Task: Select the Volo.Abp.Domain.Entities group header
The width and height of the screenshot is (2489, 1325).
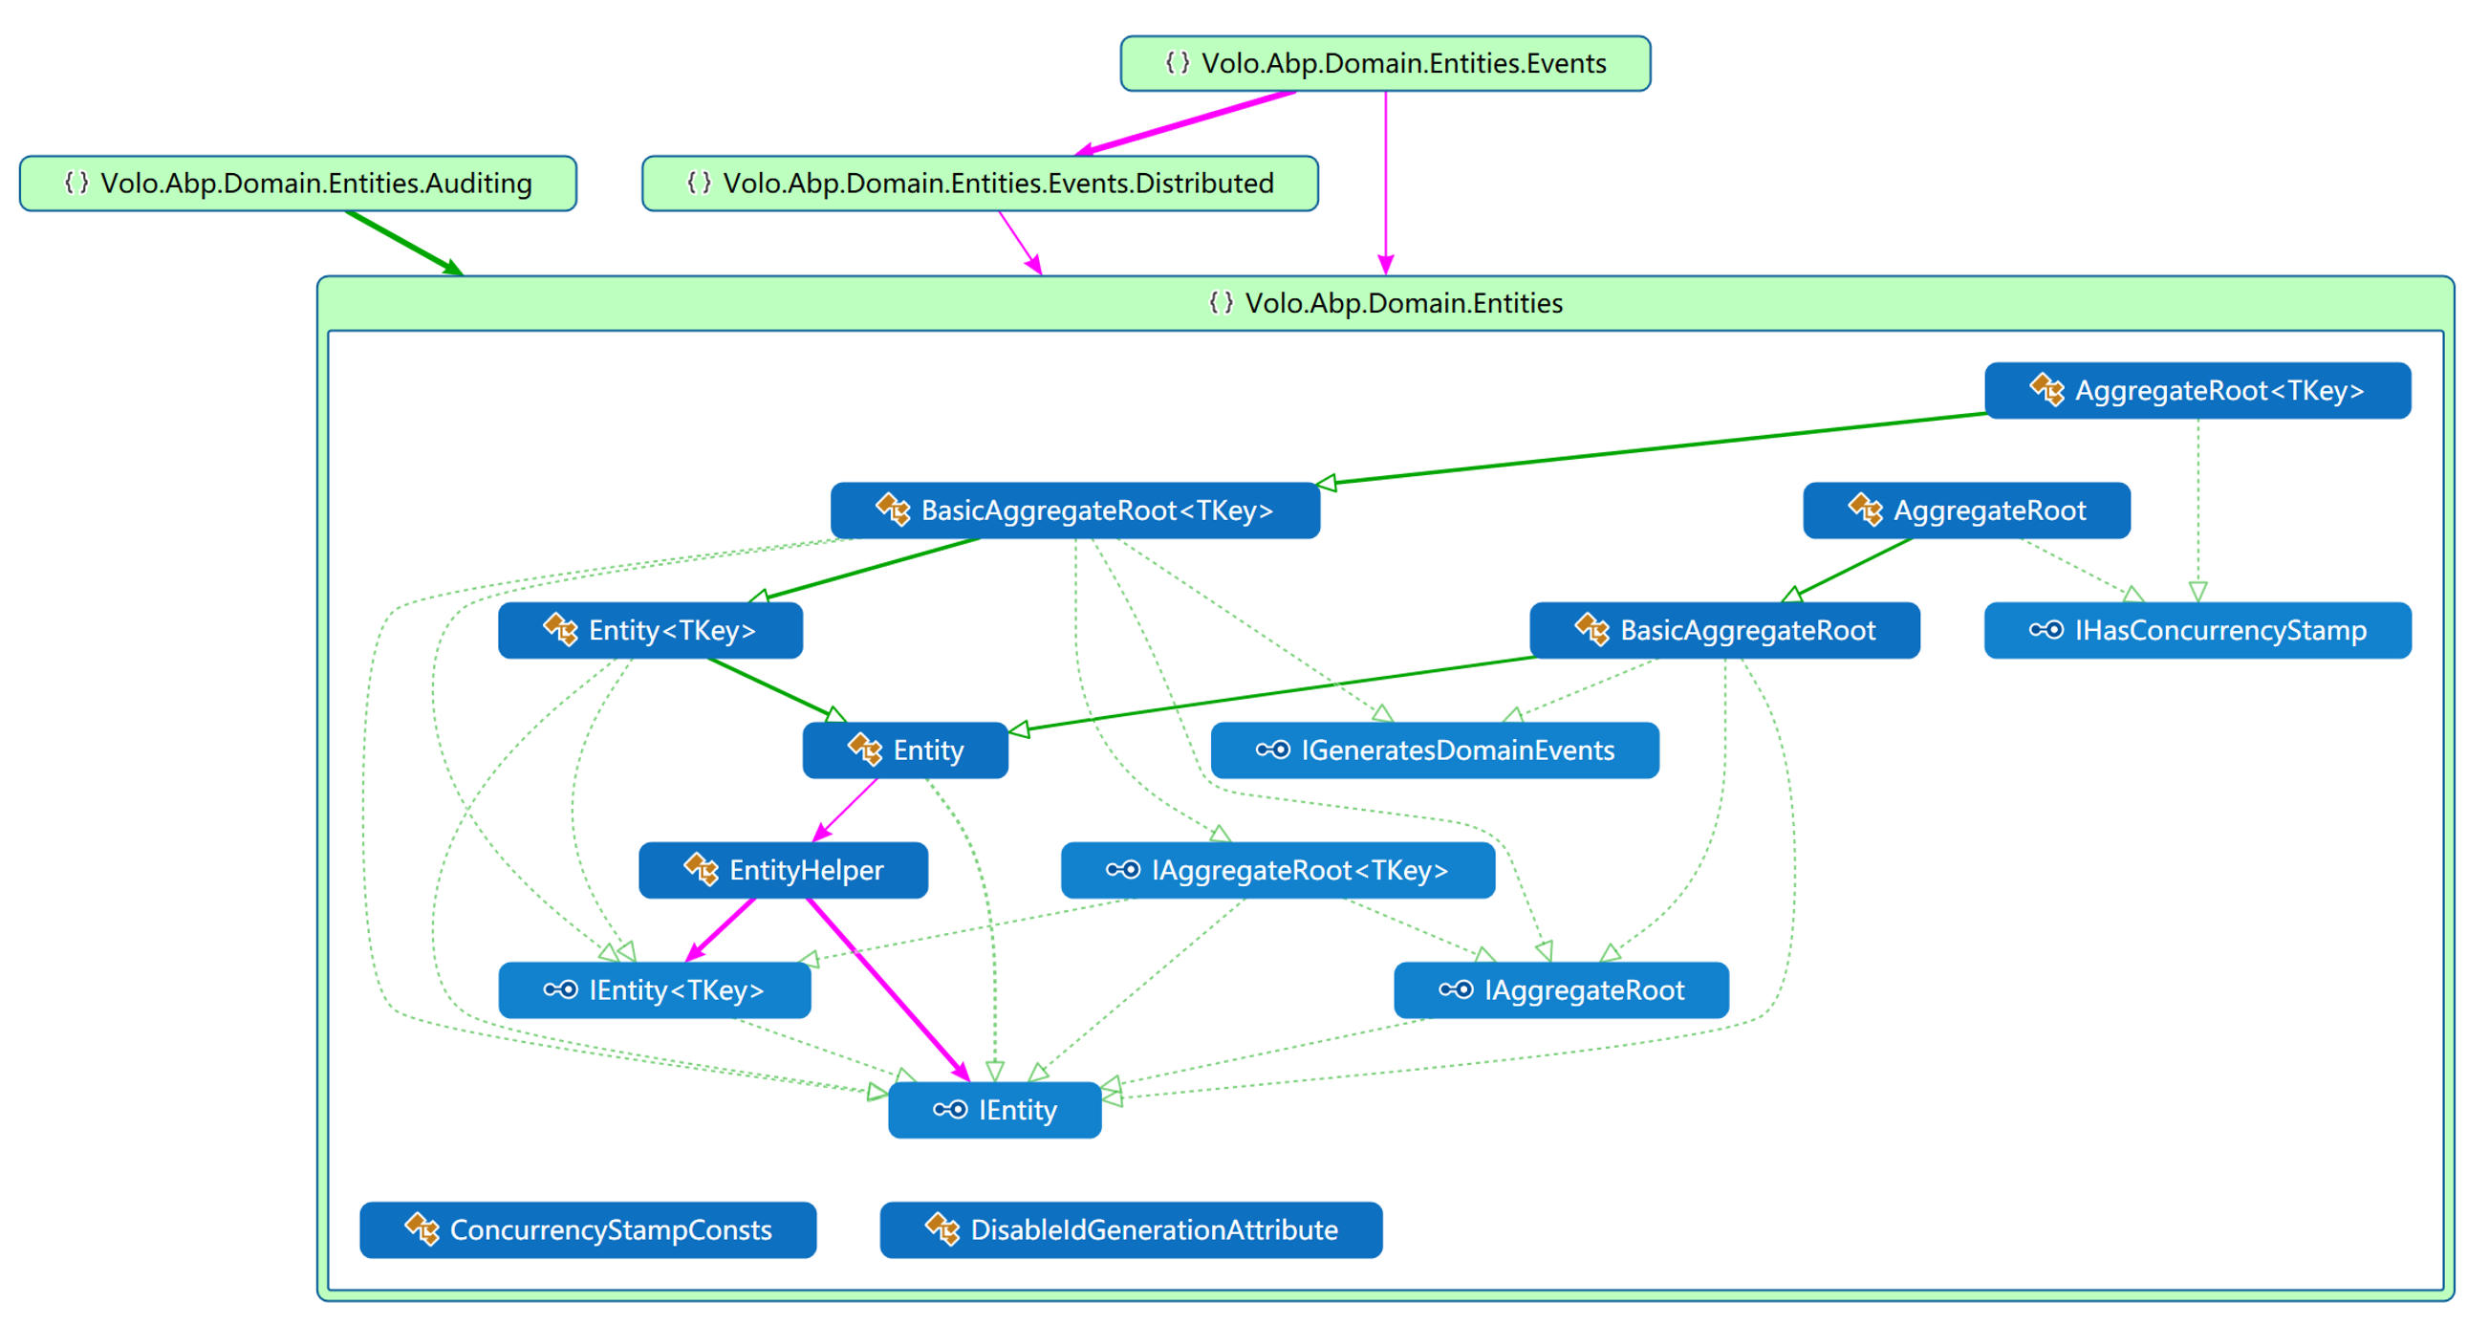Action: point(1403,303)
